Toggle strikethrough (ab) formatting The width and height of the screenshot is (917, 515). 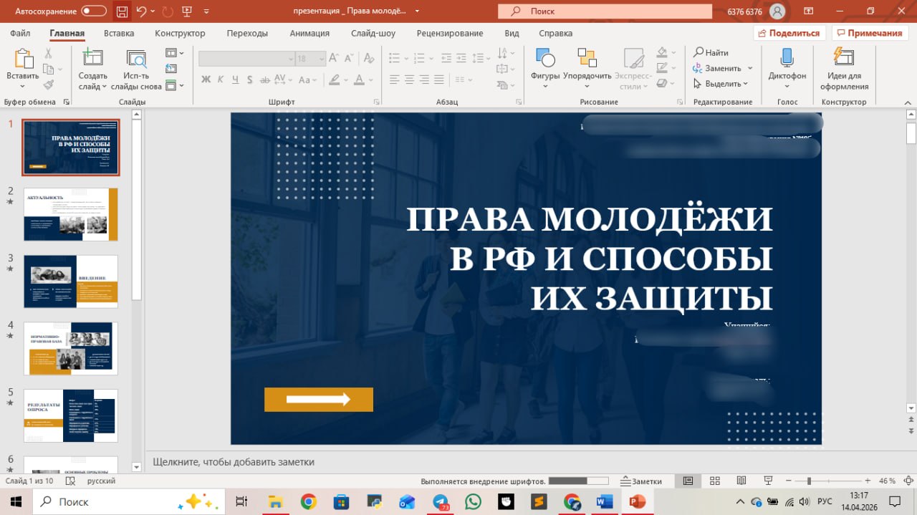point(264,80)
